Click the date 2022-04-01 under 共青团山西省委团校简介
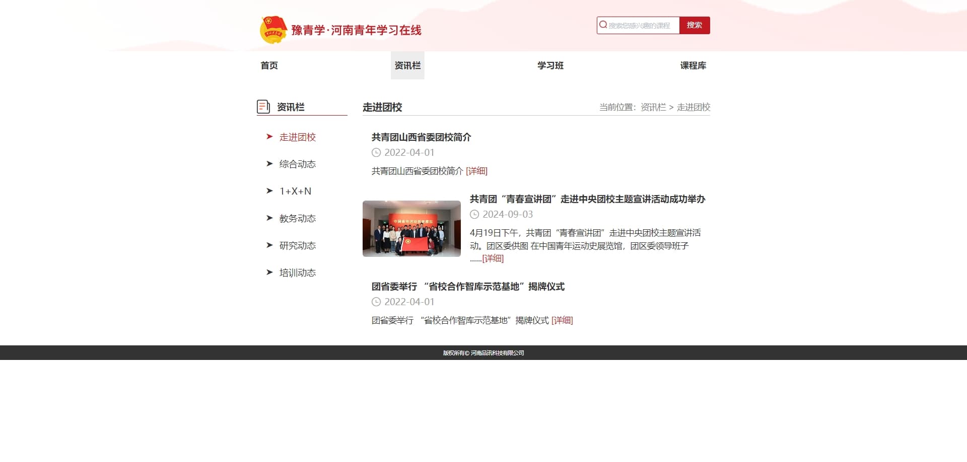The image size is (967, 462). pos(409,153)
